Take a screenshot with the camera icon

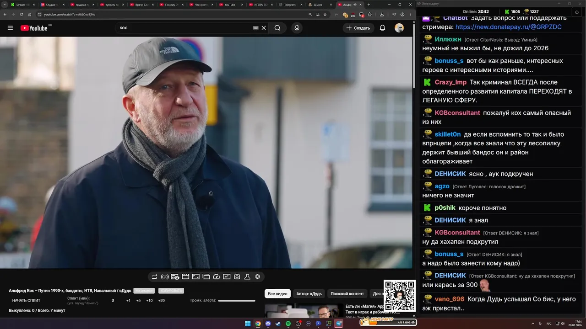(237, 277)
